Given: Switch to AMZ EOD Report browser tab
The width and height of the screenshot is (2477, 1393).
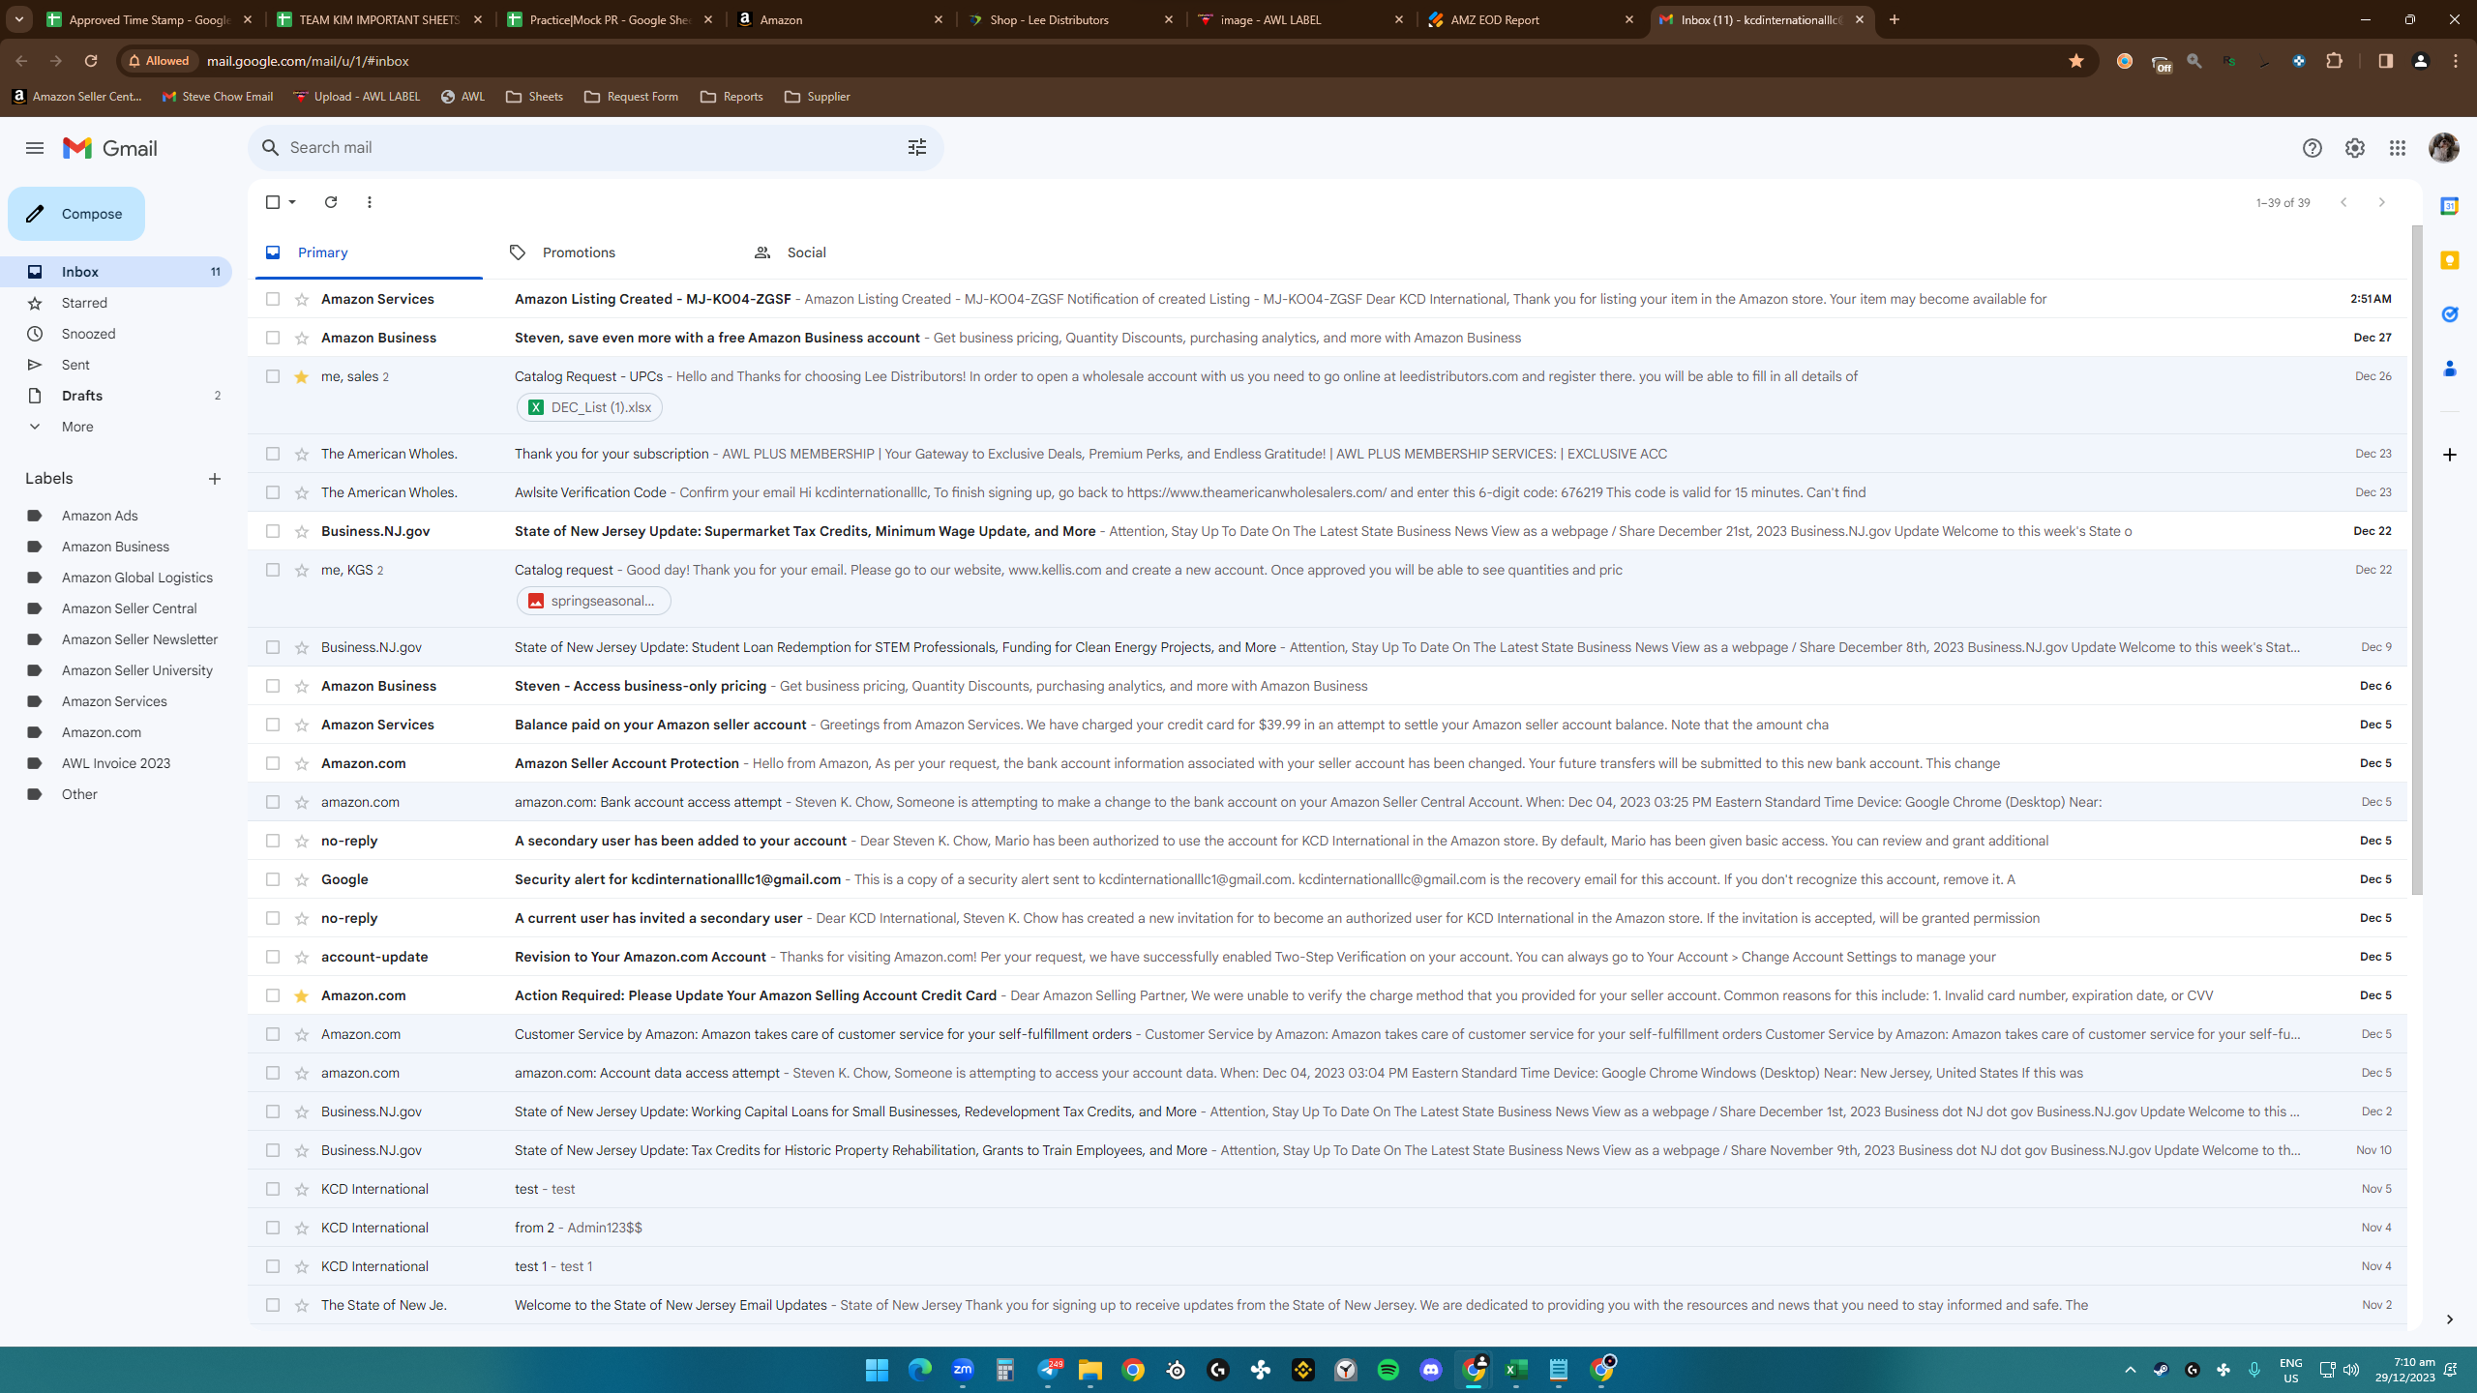Looking at the screenshot, I should [1533, 19].
